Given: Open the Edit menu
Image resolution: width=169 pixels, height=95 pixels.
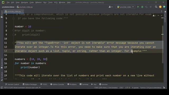Looking at the screenshot, I should pos(13,2).
